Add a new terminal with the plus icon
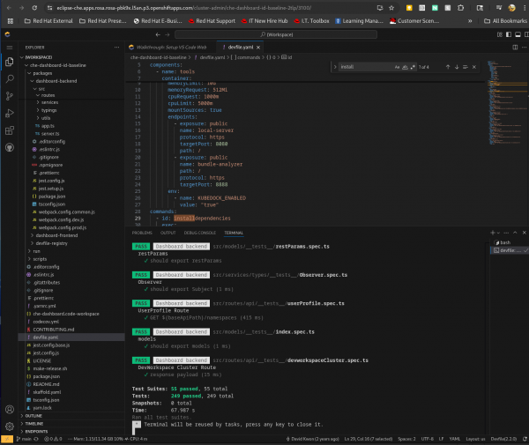This screenshot has width=529, height=445. 492,233
